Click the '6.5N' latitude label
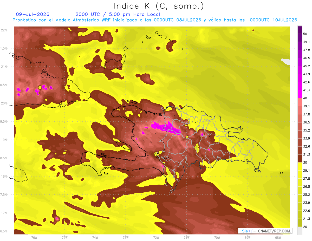 (4, 231)
